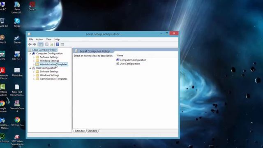Screen dimensions: 263x148
Task: Expand Administrative Templates under Computer Configuration
Action: click(x=34, y=65)
